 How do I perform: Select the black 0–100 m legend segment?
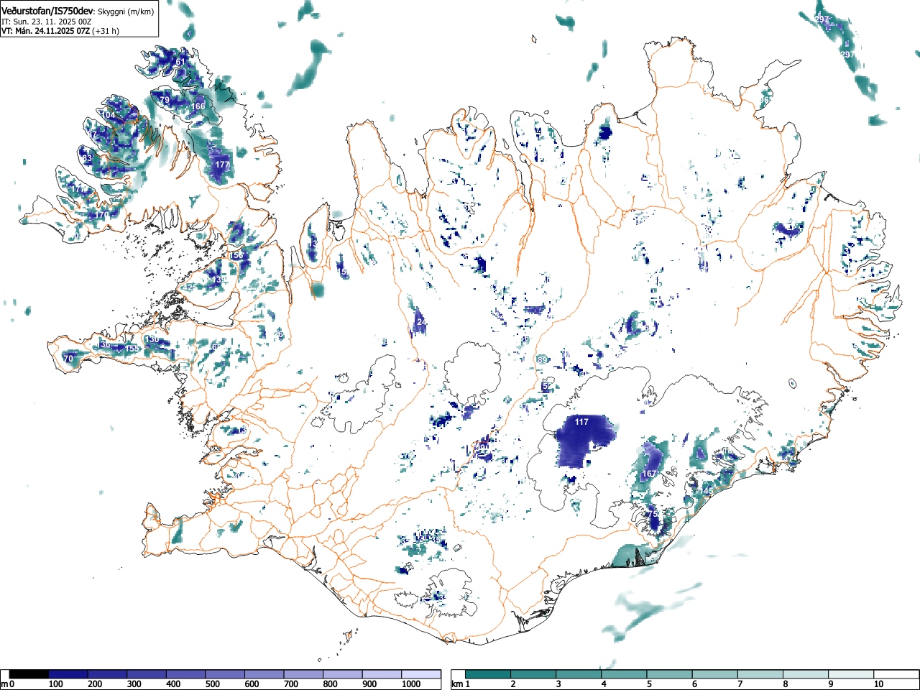click(x=29, y=674)
